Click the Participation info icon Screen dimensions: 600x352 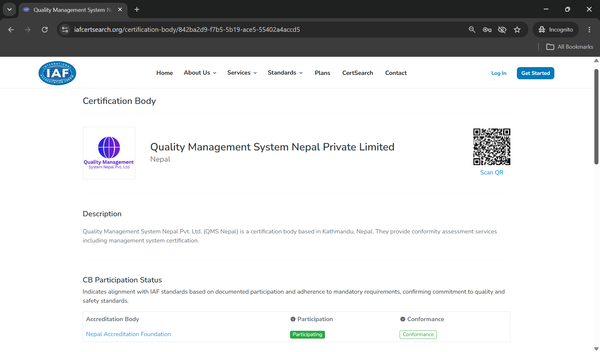coord(293,319)
